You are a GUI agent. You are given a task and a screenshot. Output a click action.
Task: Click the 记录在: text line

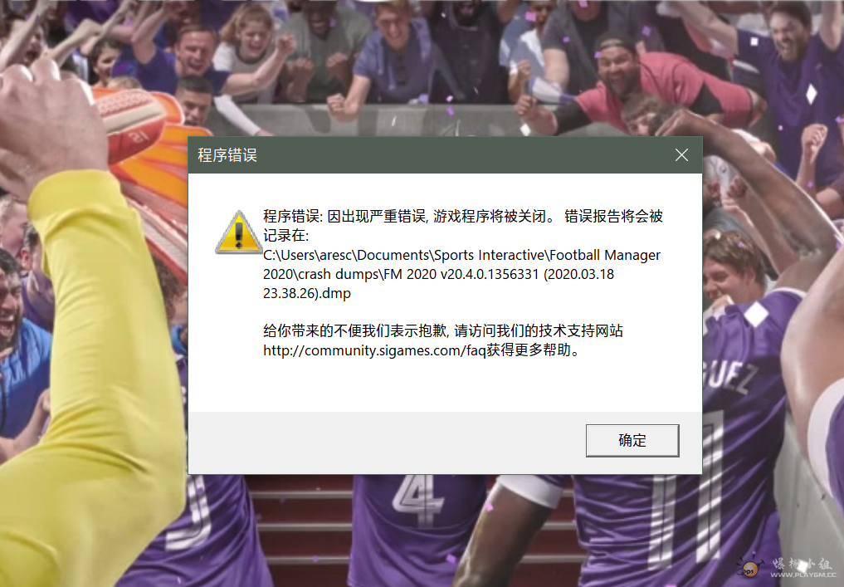click(285, 236)
